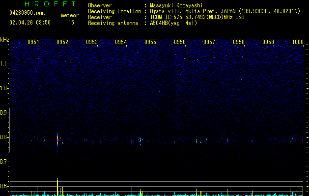Click the 0.6 frequency axis label

(x=3, y=186)
